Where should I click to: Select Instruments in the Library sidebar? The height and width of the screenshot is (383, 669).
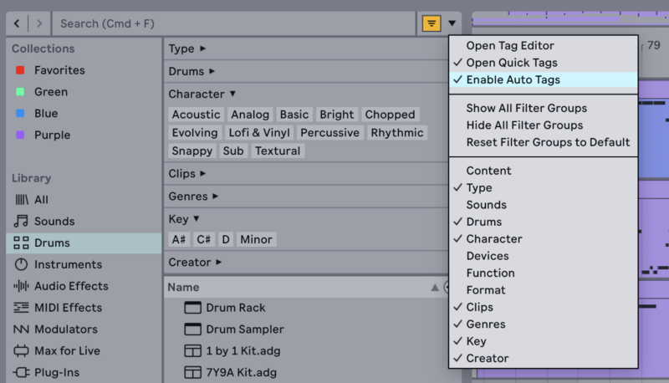68,264
